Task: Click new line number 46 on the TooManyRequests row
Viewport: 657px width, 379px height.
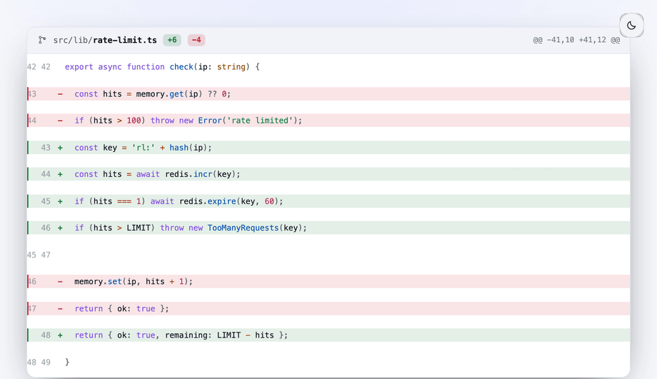Action: coord(46,228)
